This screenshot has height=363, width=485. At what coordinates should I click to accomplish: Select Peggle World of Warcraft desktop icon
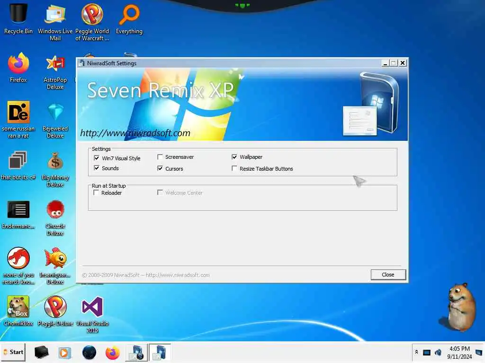pos(92,22)
